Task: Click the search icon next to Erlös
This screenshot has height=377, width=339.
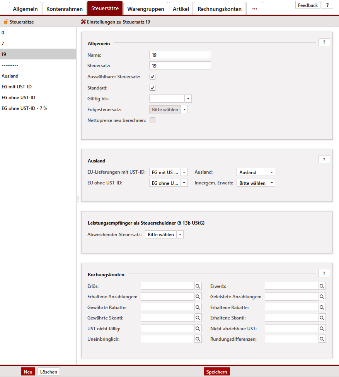Action: pyautogui.click(x=198, y=286)
